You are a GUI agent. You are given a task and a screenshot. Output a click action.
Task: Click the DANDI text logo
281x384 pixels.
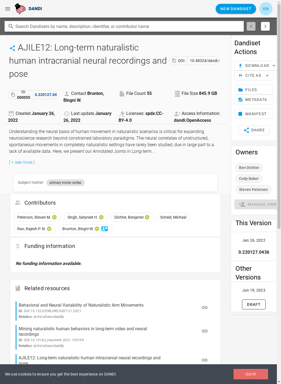click(35, 9)
